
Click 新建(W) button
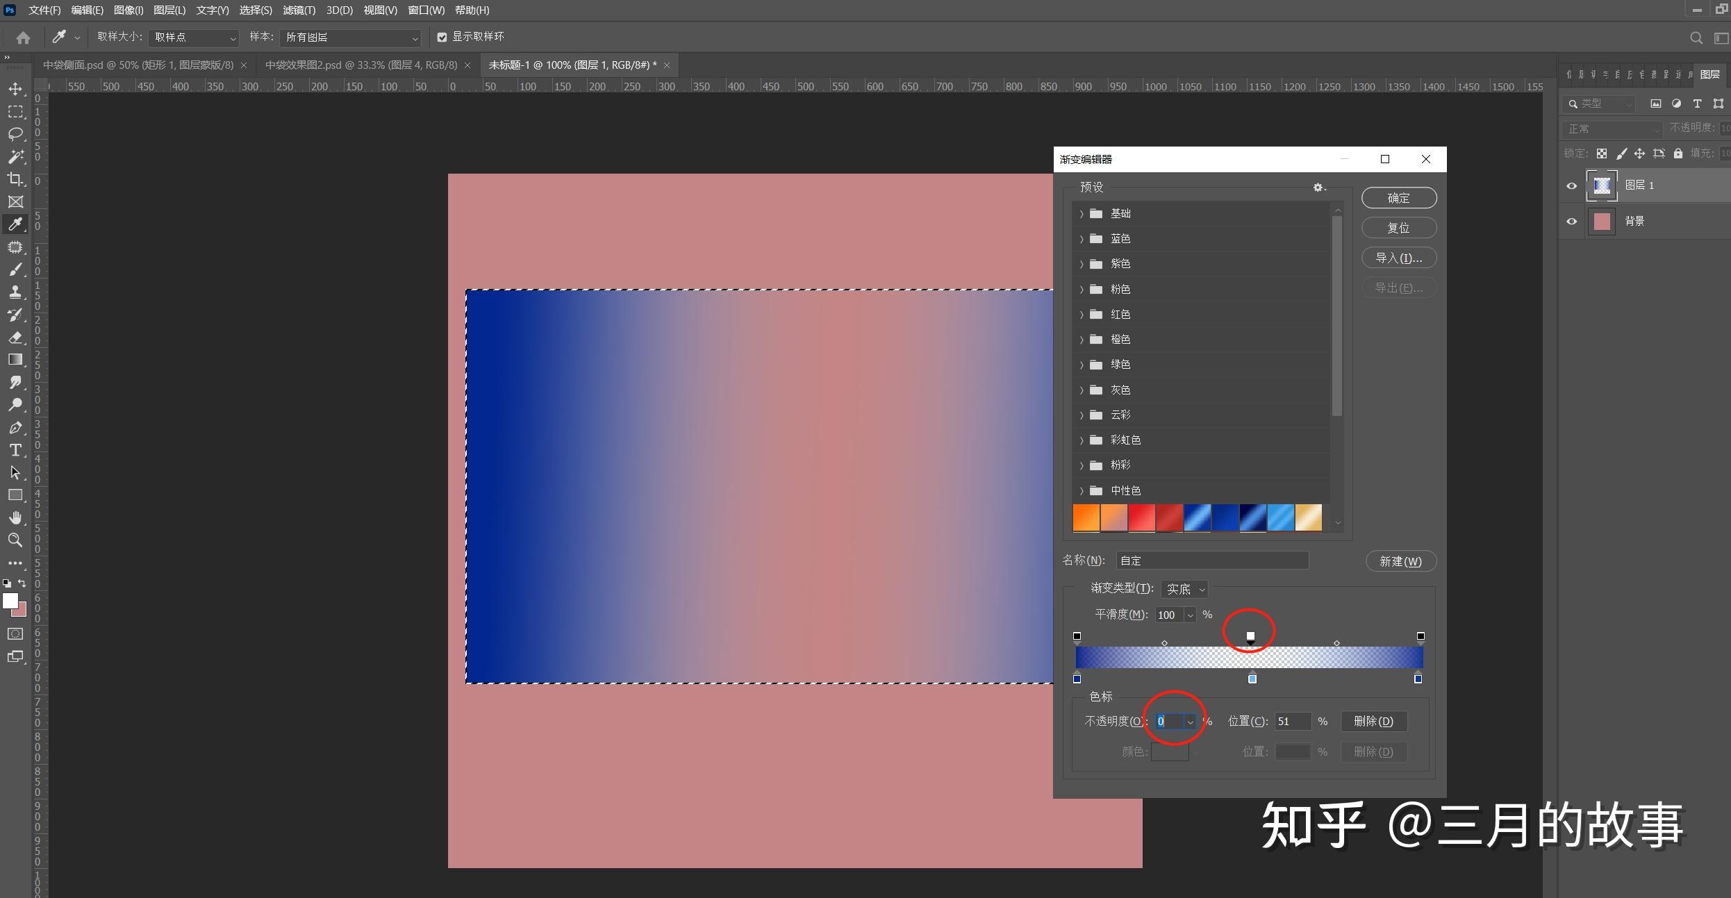pos(1400,561)
